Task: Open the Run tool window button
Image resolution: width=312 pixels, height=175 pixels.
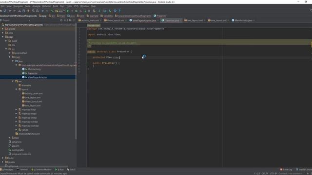Action: 59,170
